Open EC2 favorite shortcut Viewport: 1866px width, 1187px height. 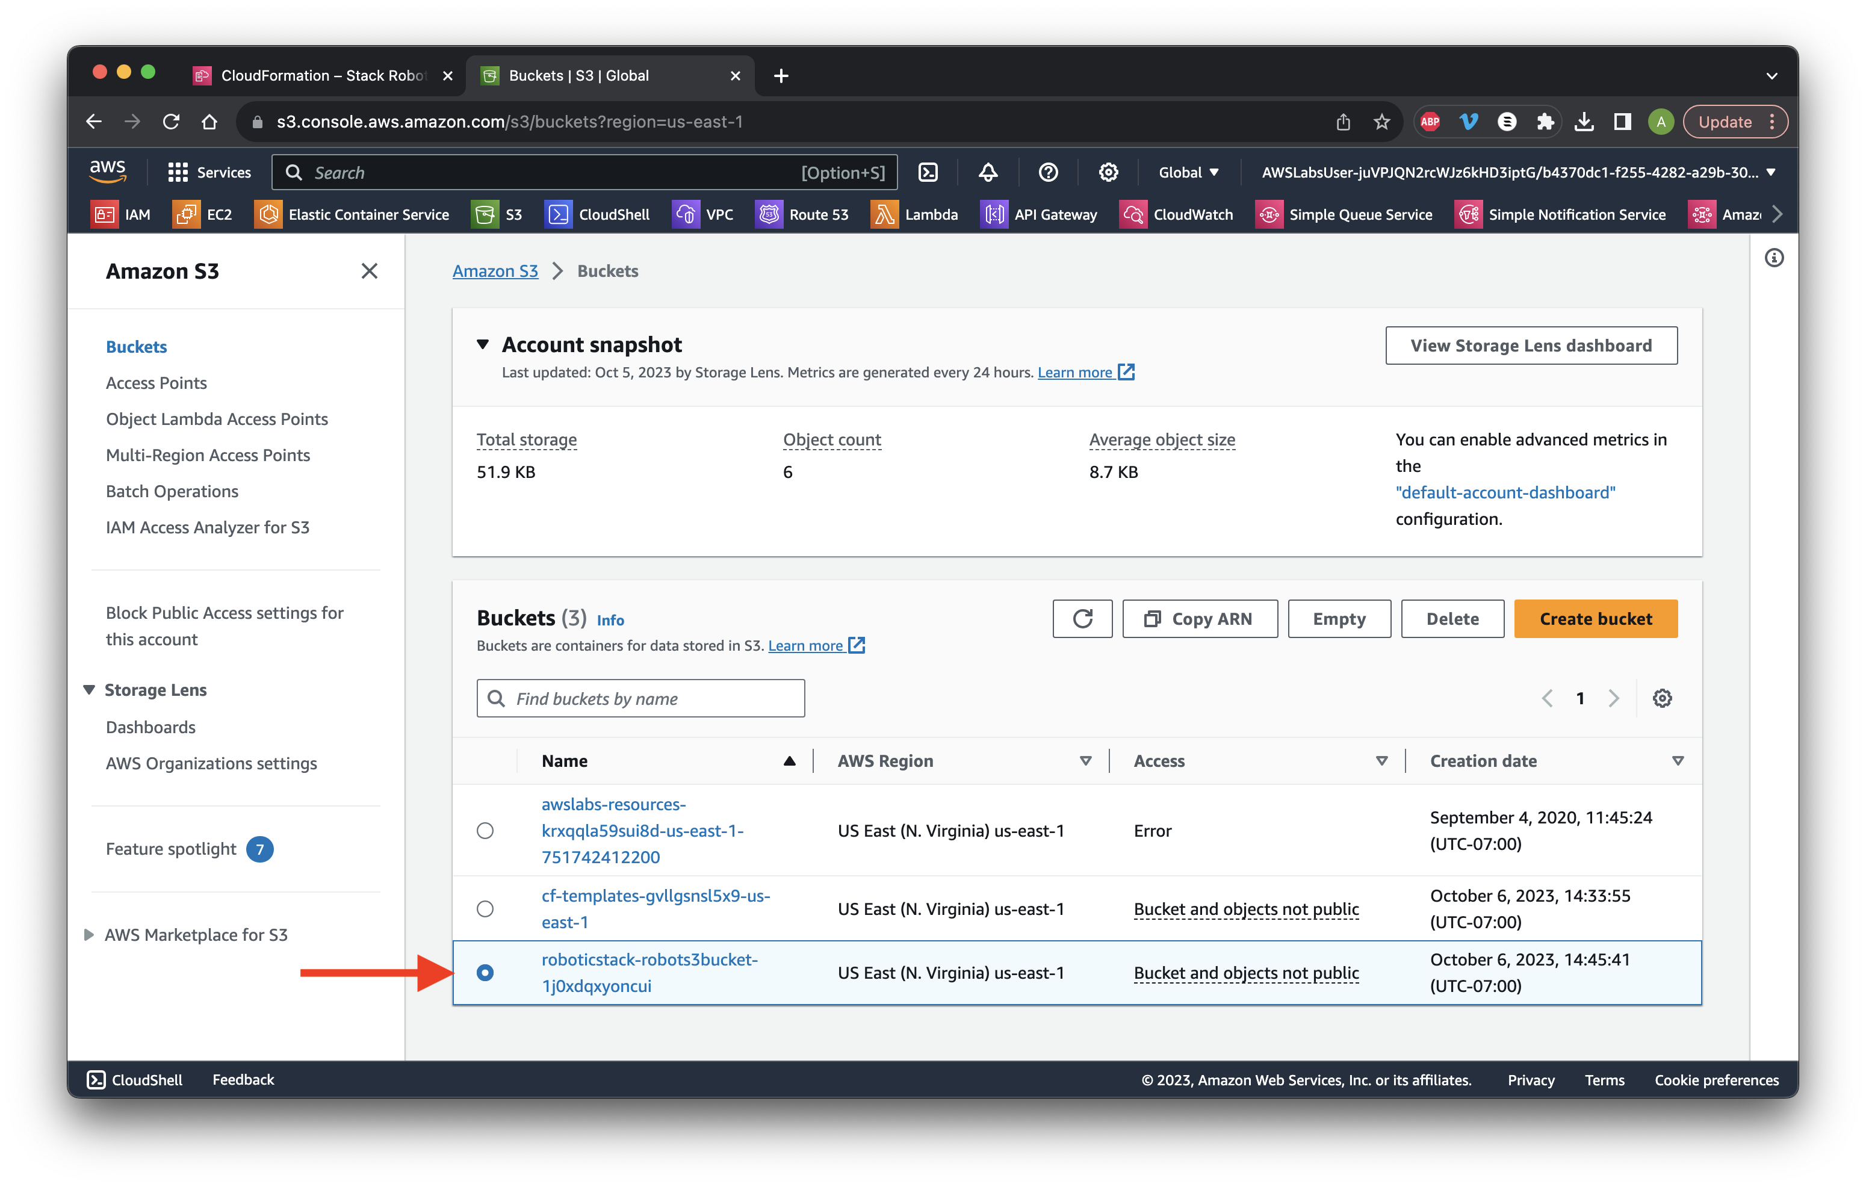click(x=203, y=215)
